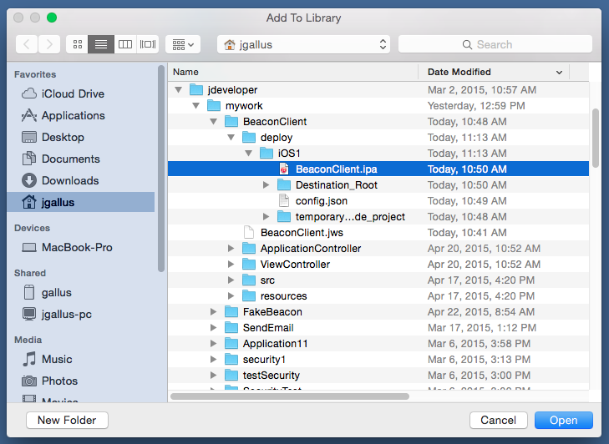609x444 pixels.
Task: Expand the Application11 folder
Action: click(213, 344)
